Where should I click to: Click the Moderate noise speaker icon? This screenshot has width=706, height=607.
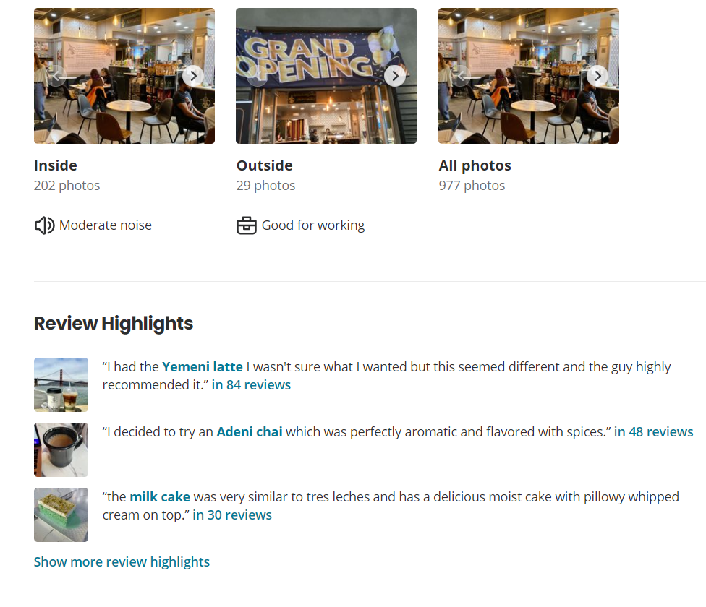point(45,225)
